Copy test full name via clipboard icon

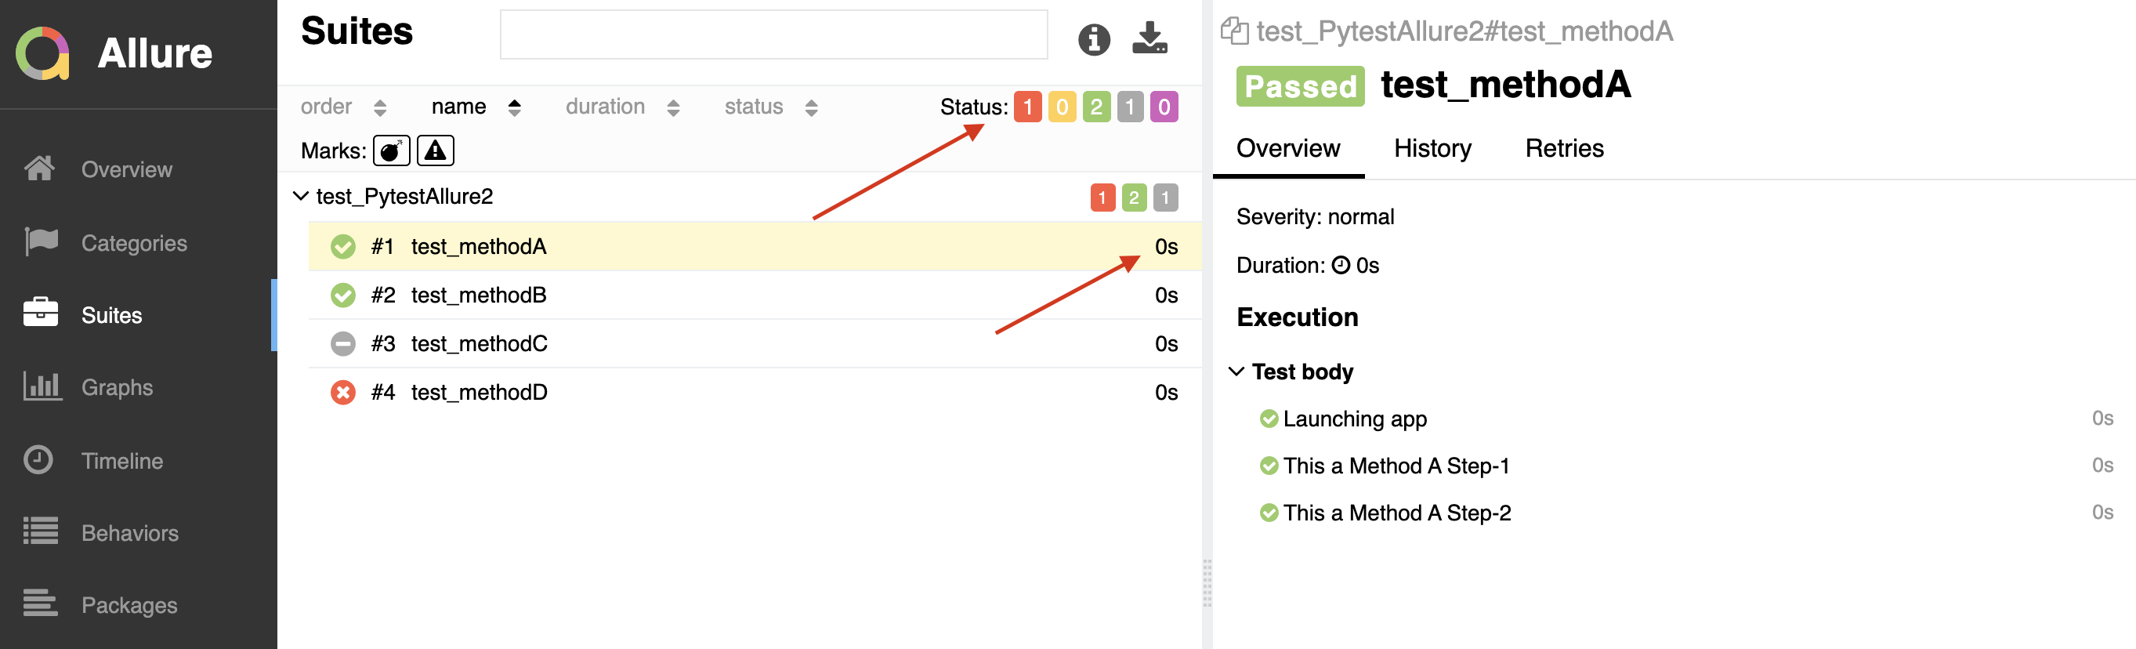pos(1234,31)
